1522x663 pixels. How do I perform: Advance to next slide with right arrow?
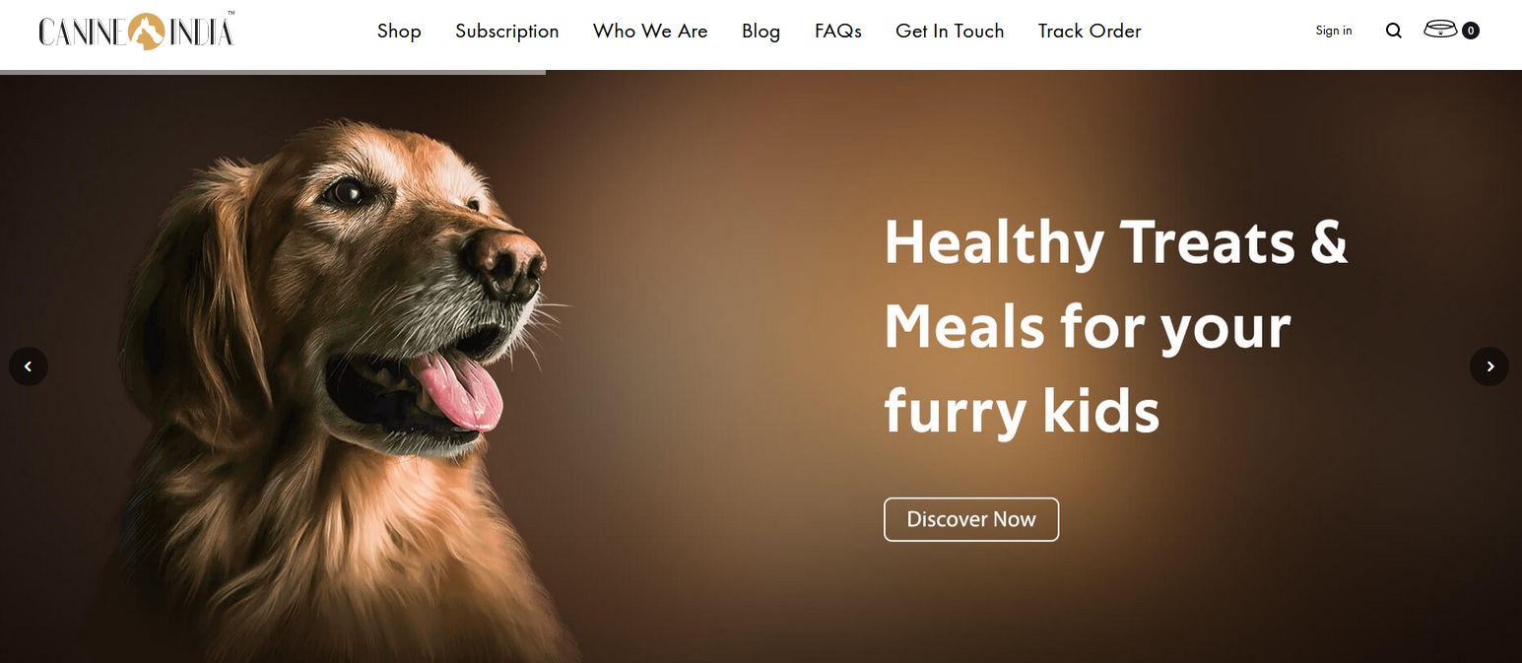[1489, 366]
